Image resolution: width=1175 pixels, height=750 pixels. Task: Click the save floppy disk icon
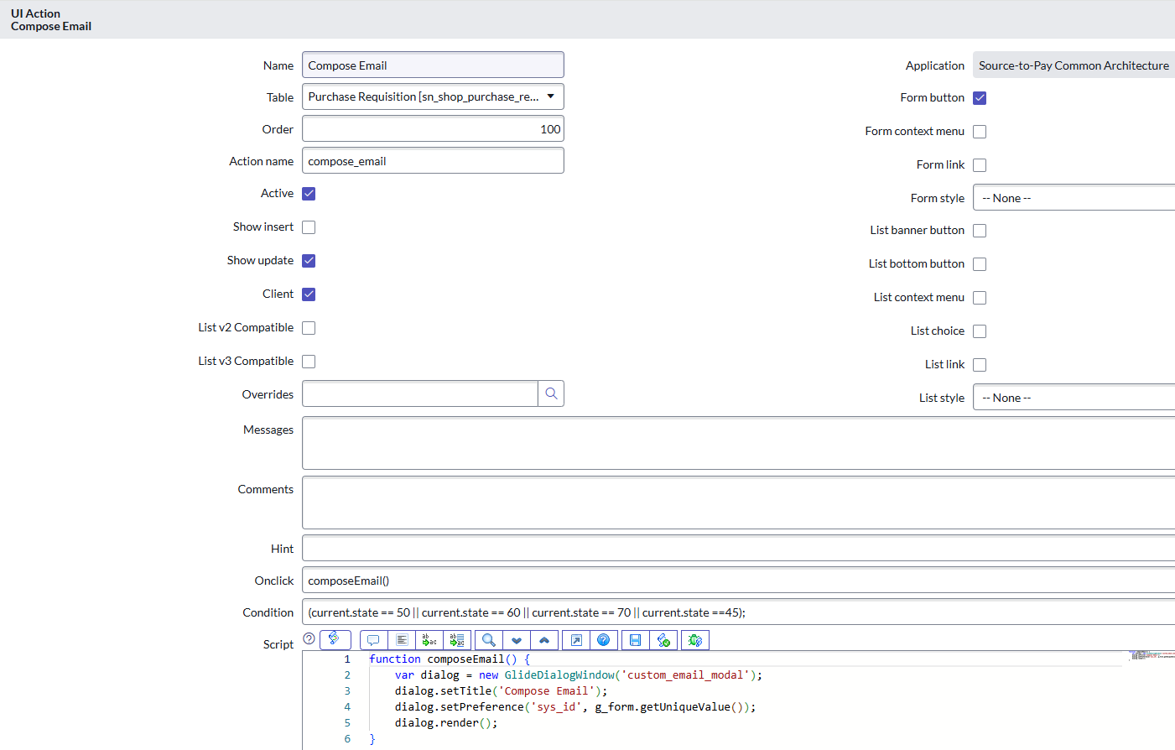pyautogui.click(x=635, y=640)
